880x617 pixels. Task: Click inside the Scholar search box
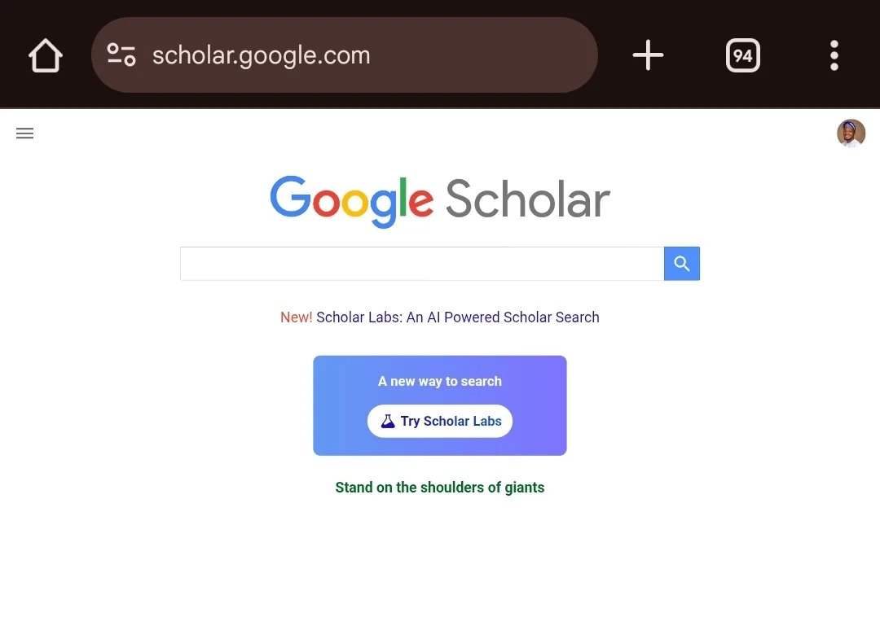pyautogui.click(x=421, y=264)
